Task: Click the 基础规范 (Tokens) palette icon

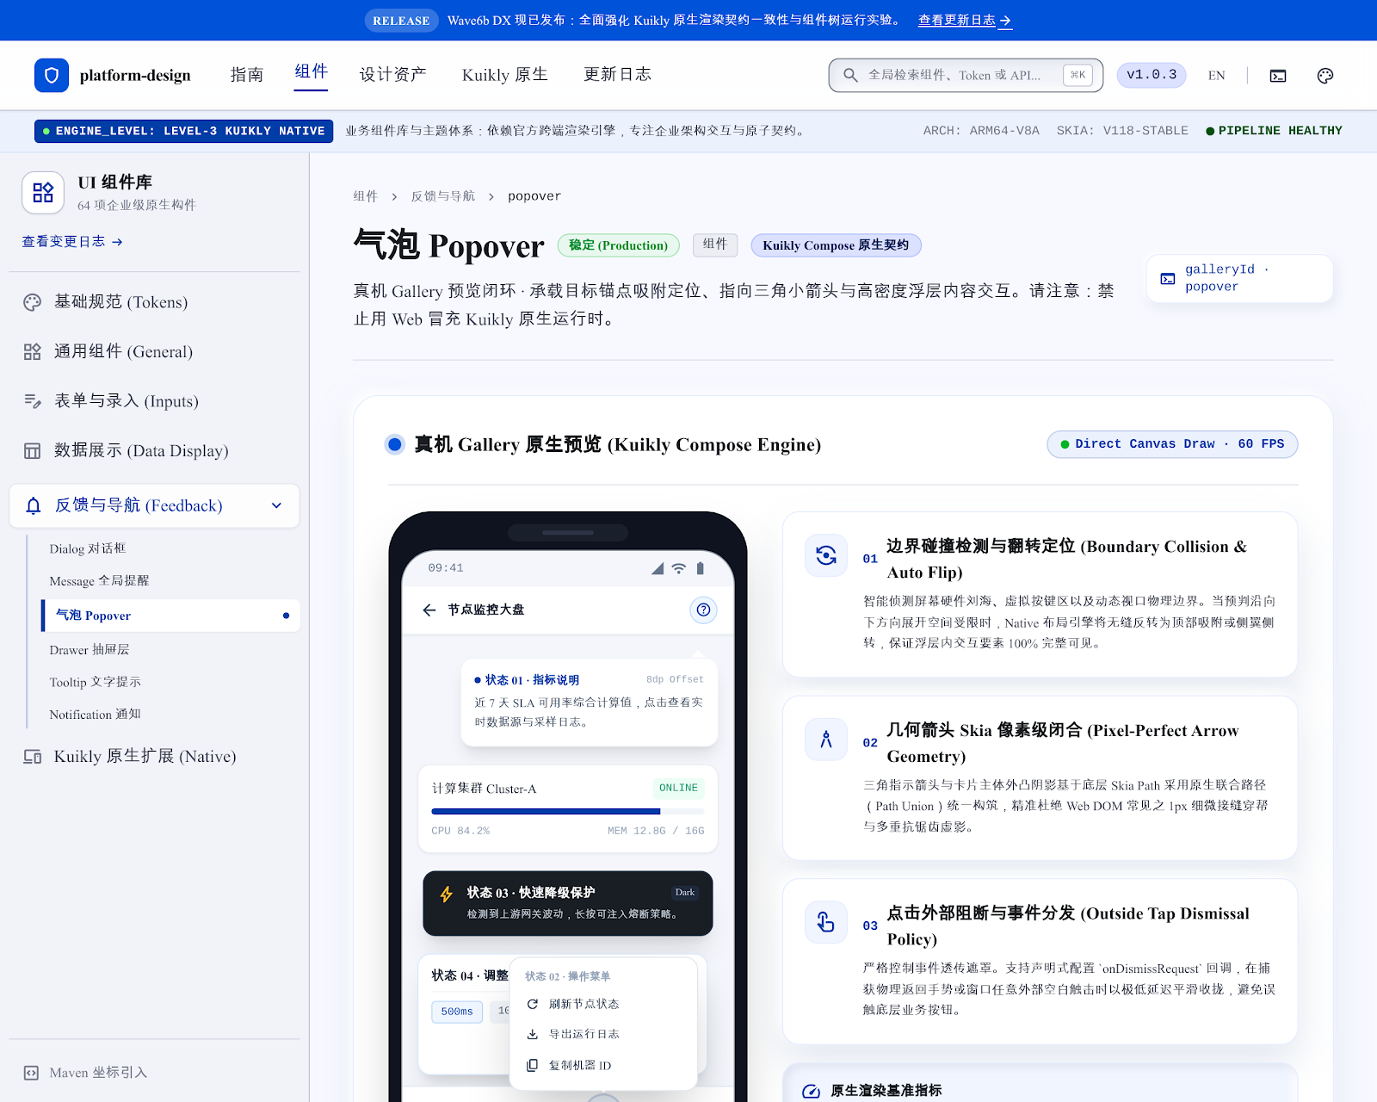Action: click(x=32, y=302)
